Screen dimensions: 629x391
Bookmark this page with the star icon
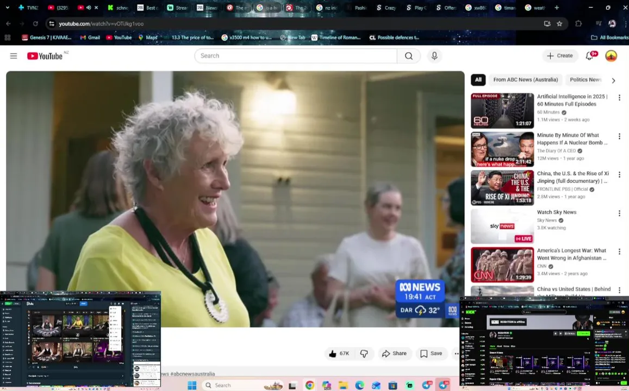coord(559,24)
